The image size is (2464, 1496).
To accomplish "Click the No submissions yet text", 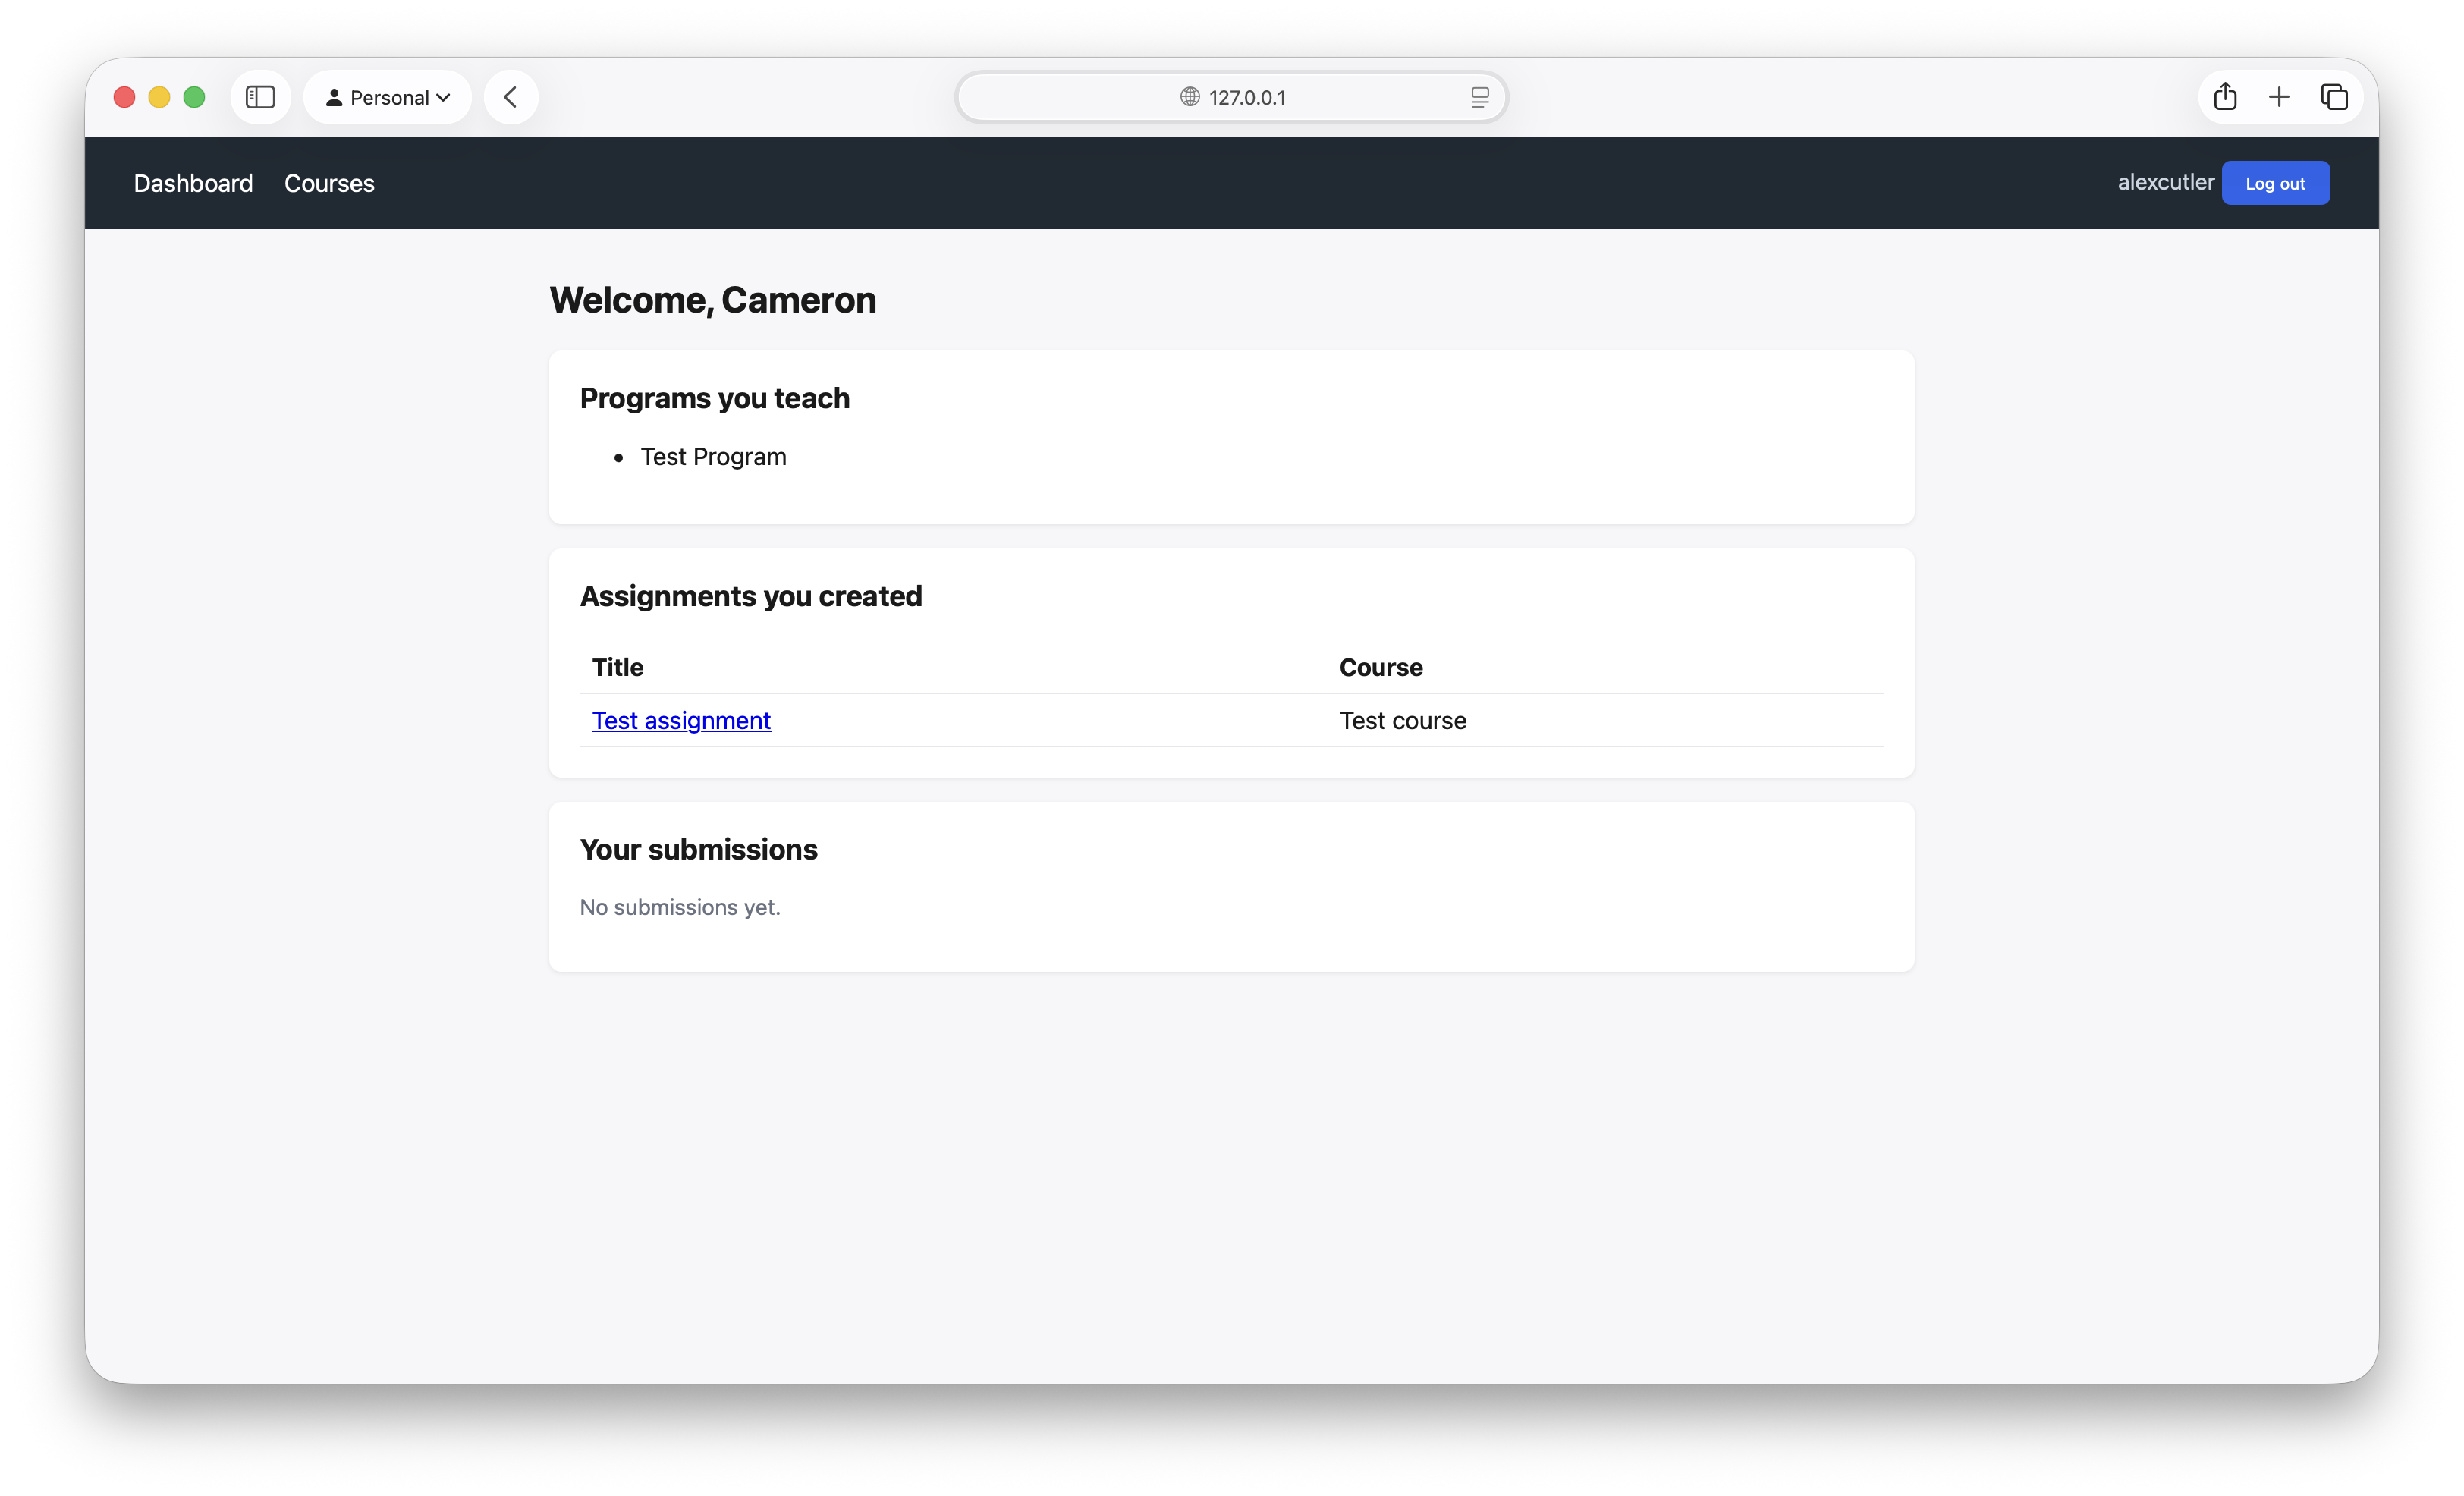I will pyautogui.click(x=680, y=907).
